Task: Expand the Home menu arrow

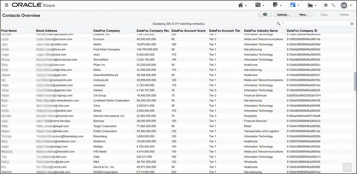Action: click(246, 5)
